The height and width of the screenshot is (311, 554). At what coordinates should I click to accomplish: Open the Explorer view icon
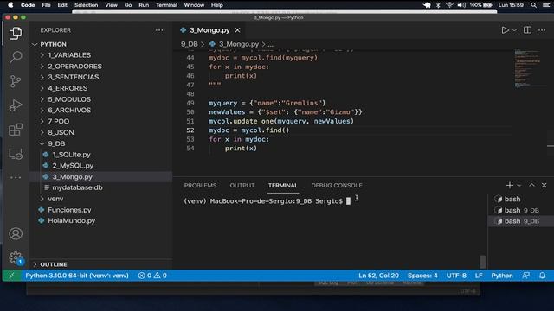coord(16,34)
